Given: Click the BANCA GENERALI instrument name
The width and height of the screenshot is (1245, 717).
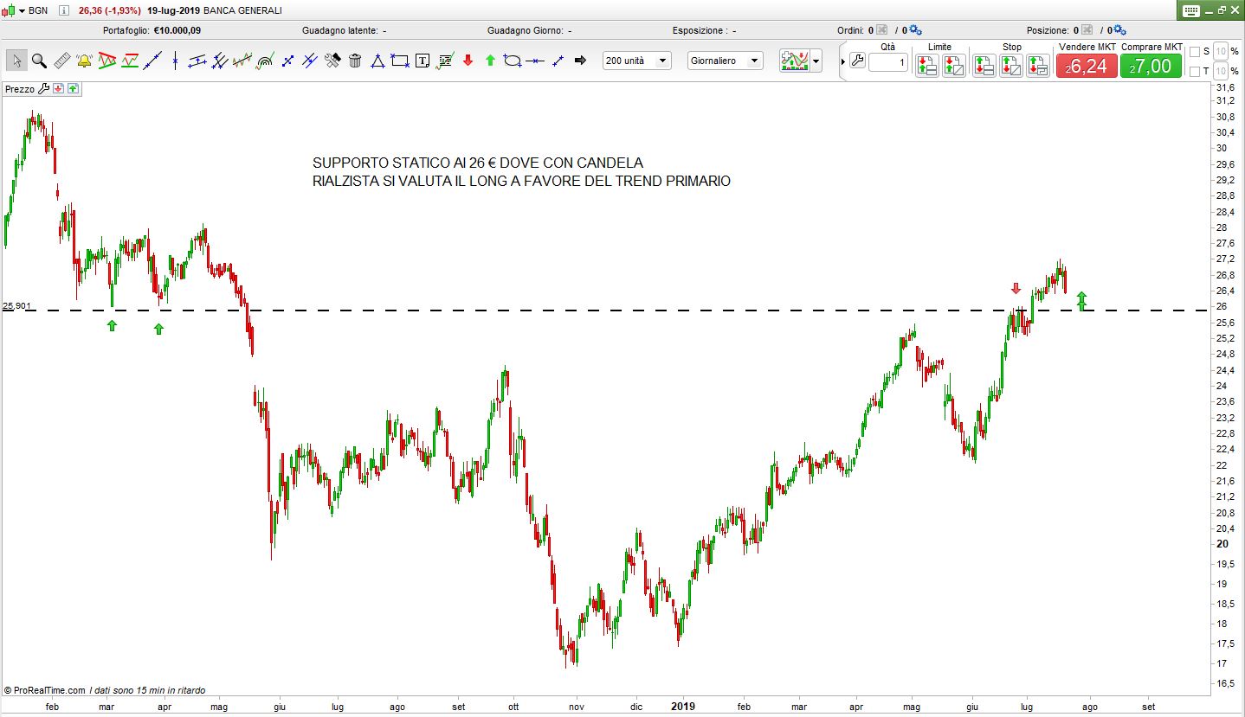Looking at the screenshot, I should pyautogui.click(x=242, y=10).
